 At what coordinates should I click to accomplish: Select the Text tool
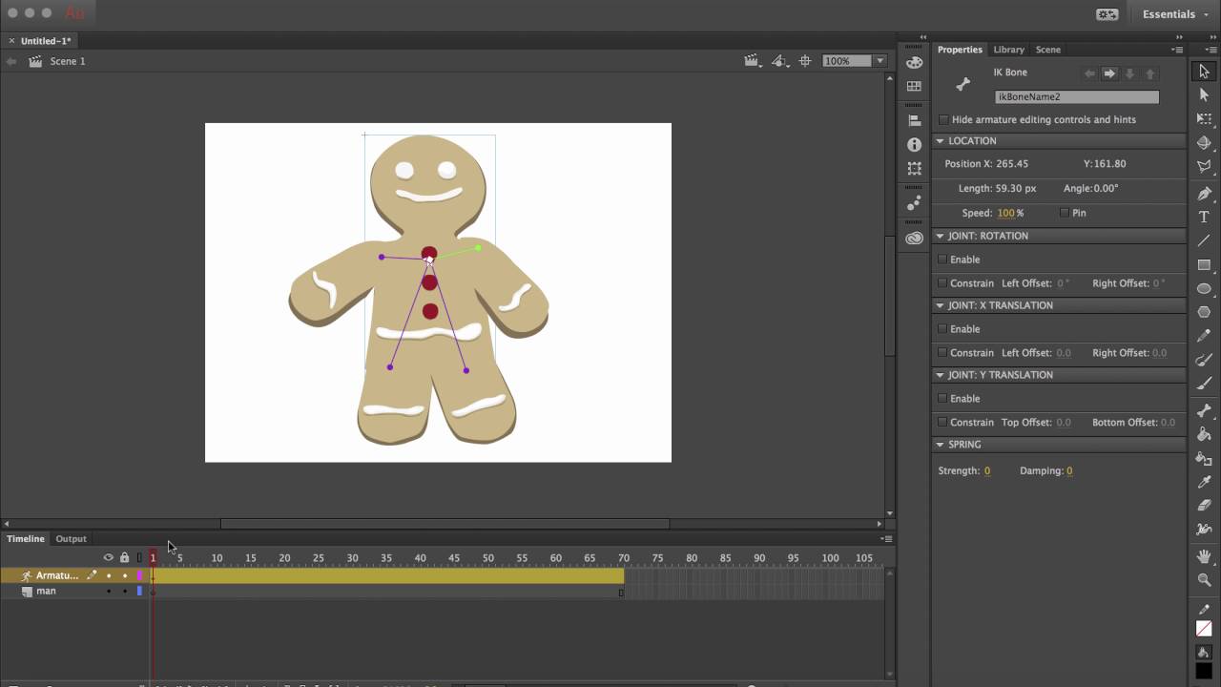tap(1204, 218)
